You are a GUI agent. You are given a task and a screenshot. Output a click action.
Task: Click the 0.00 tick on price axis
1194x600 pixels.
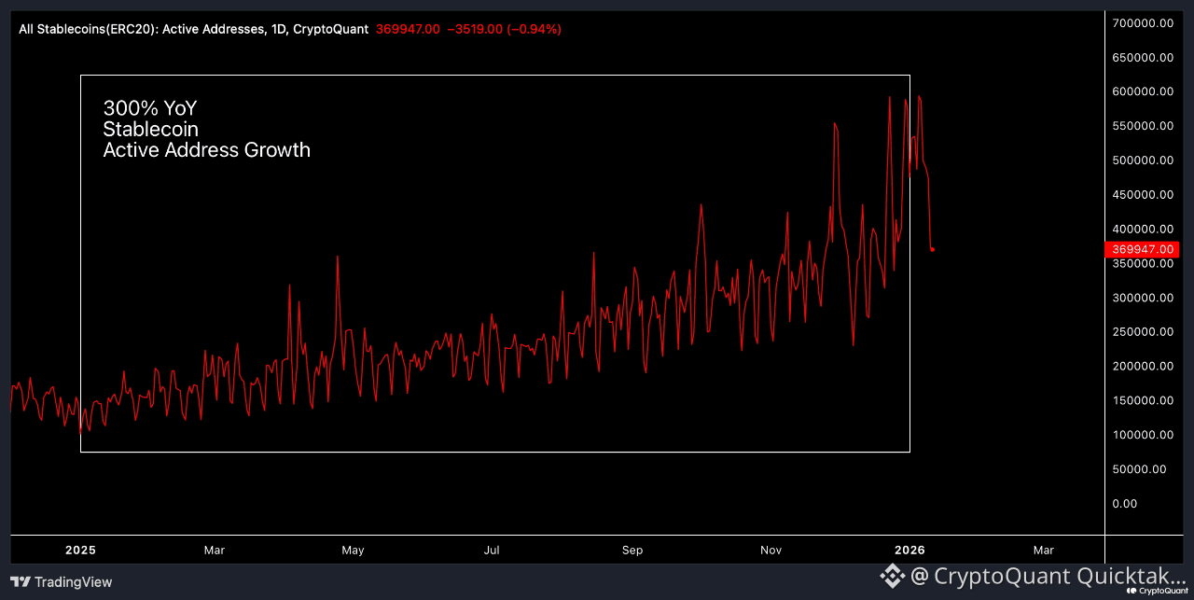1125,504
